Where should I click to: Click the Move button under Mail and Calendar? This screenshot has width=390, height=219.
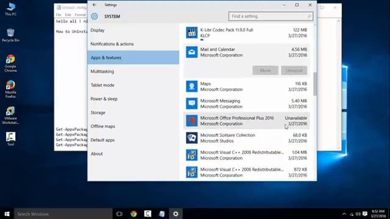coord(266,71)
